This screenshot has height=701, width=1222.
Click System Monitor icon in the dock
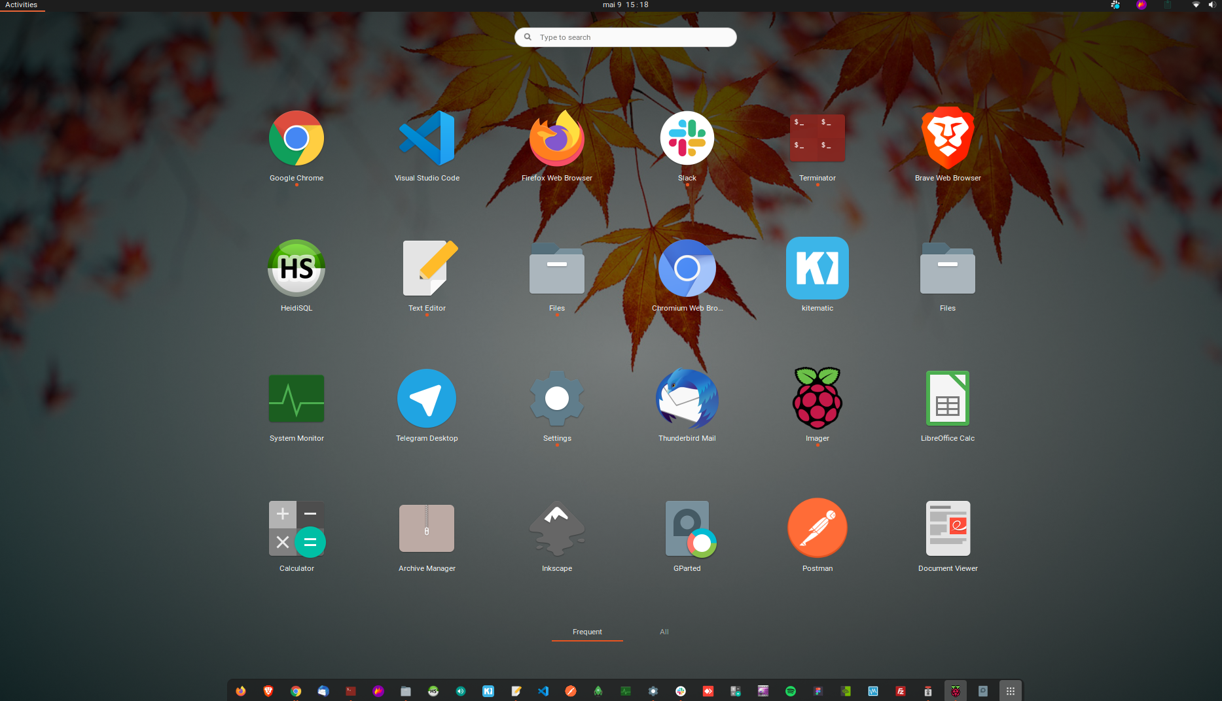tap(626, 691)
